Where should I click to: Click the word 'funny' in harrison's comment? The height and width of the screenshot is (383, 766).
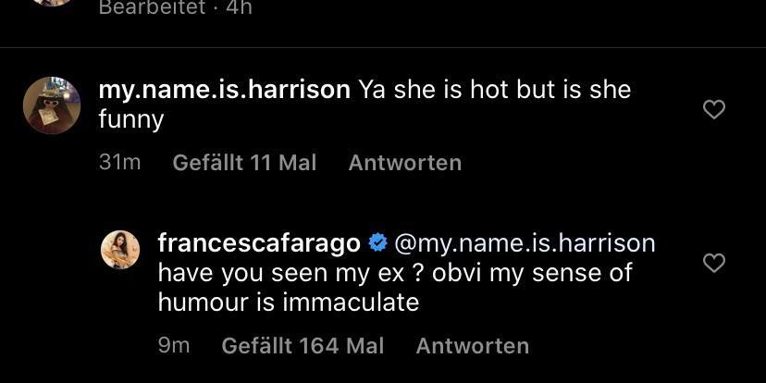130,120
